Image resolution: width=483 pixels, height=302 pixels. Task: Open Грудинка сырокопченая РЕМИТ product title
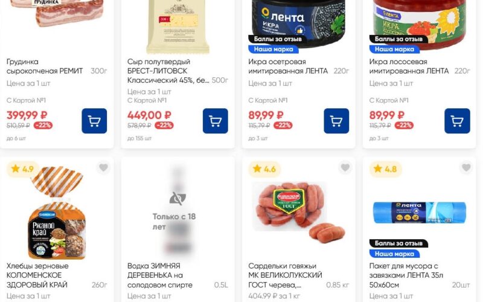(x=45, y=66)
